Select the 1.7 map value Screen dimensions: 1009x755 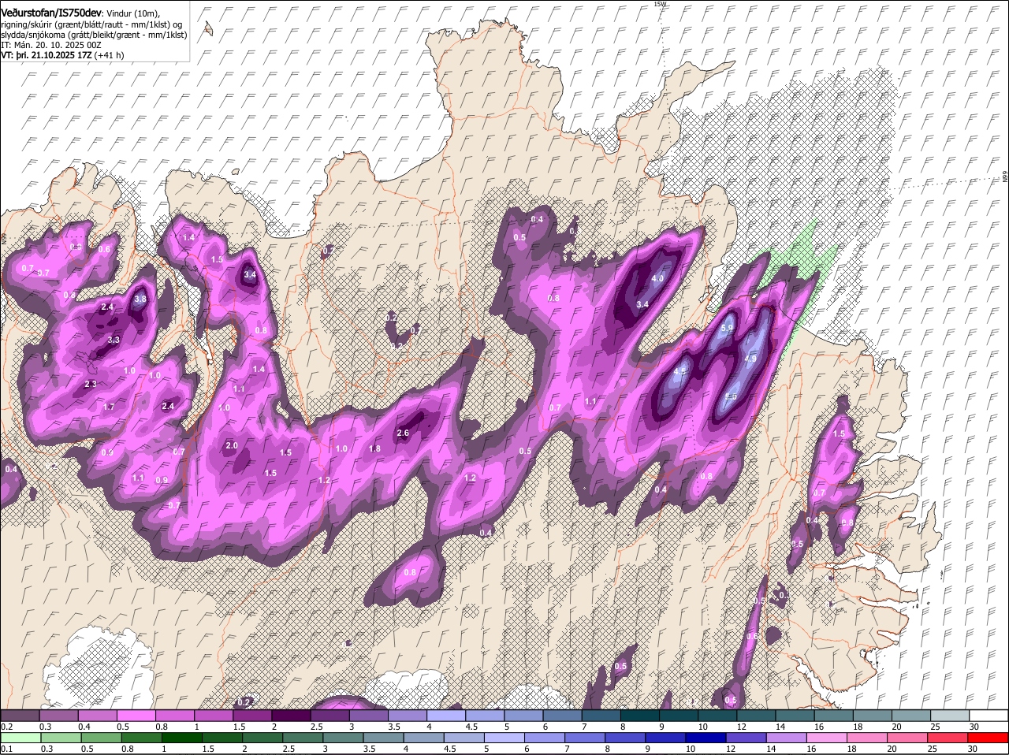110,407
